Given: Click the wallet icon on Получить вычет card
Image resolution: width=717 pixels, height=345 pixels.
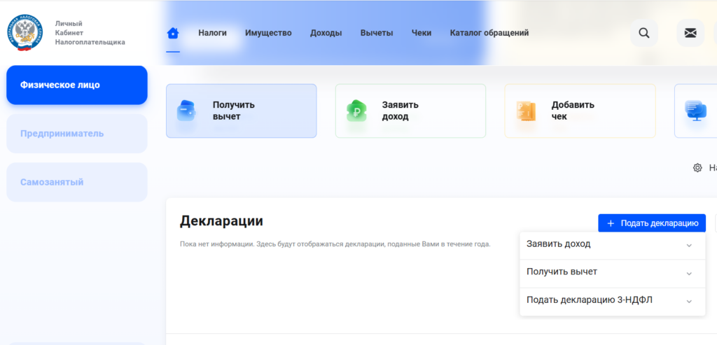Looking at the screenshot, I should [x=187, y=111].
